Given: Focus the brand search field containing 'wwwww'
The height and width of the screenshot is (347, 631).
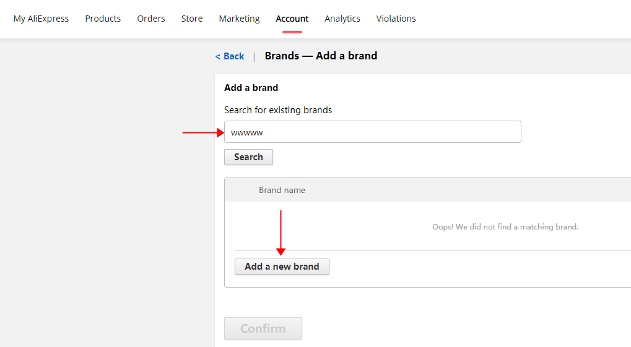Looking at the screenshot, I should point(372,132).
